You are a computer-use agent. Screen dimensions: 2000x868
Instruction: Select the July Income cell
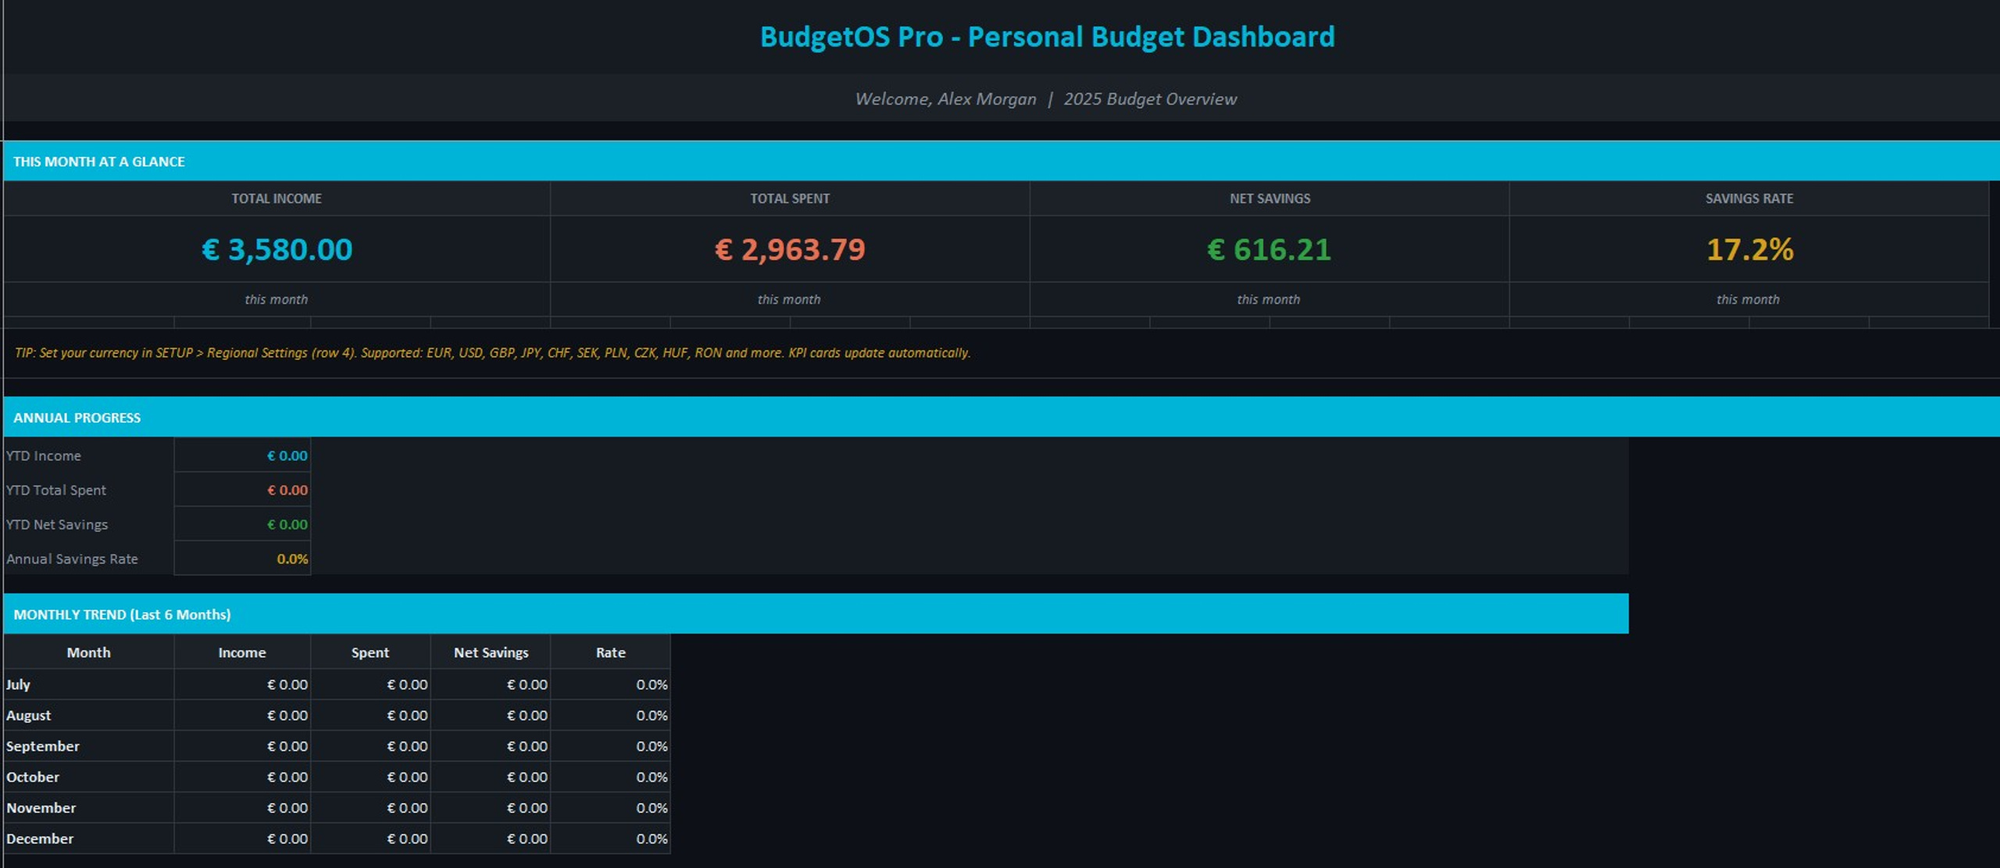click(242, 685)
